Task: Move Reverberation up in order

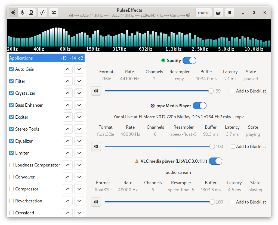Action: pyautogui.click(x=68, y=201)
